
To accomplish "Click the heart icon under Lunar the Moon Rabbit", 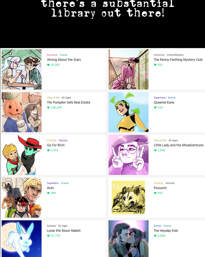I will 48,236.
